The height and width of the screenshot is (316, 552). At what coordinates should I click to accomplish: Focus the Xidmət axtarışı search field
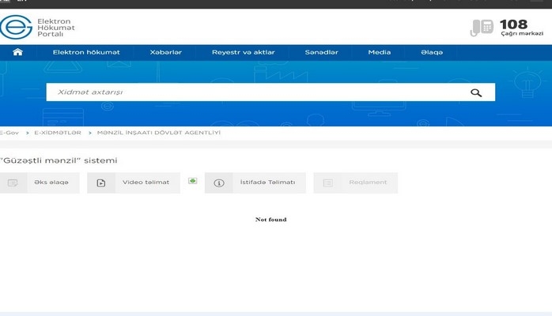tap(253, 92)
